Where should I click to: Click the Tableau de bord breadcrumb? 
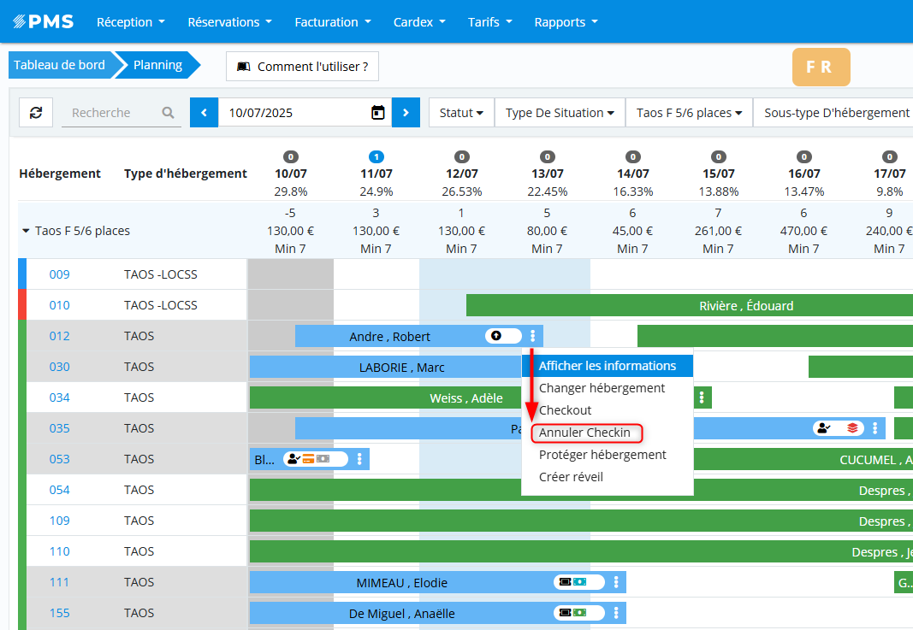click(x=59, y=65)
